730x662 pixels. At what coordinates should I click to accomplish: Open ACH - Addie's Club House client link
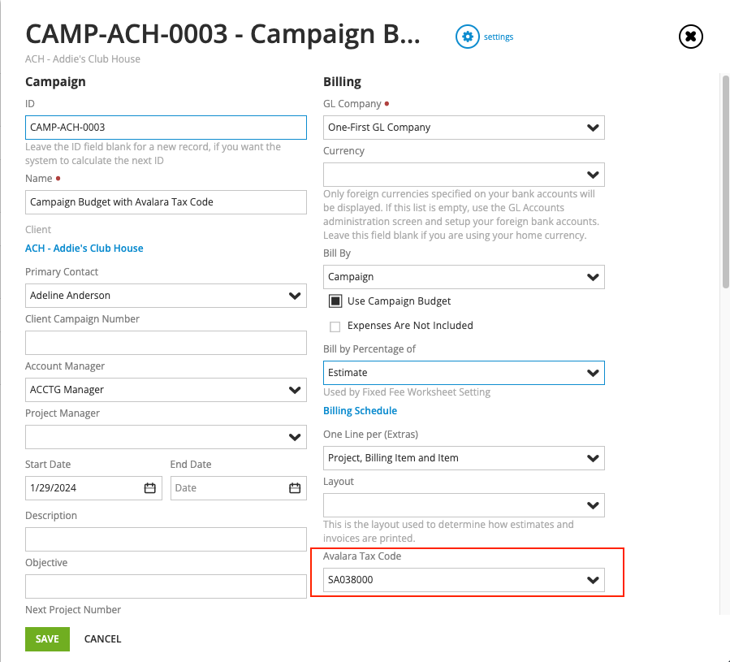[84, 249]
